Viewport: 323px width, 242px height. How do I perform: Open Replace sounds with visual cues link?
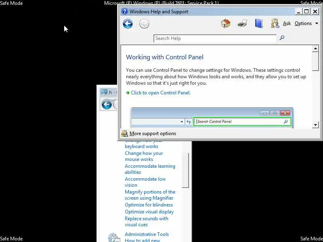147,221
